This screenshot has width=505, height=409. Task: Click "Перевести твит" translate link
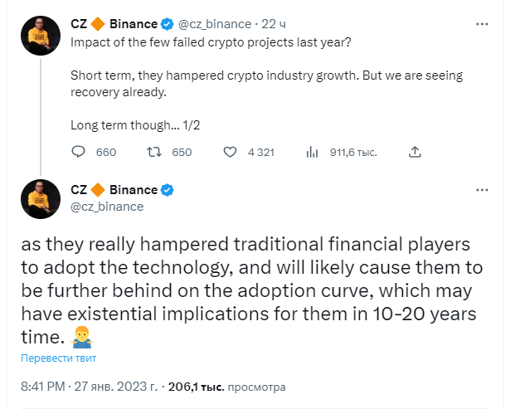[x=59, y=358]
